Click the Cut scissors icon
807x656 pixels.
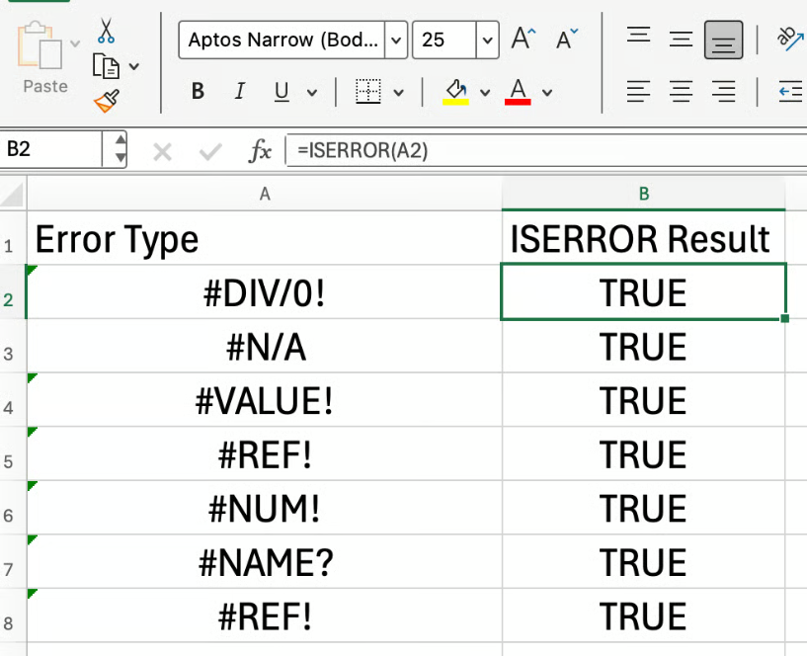click(107, 32)
